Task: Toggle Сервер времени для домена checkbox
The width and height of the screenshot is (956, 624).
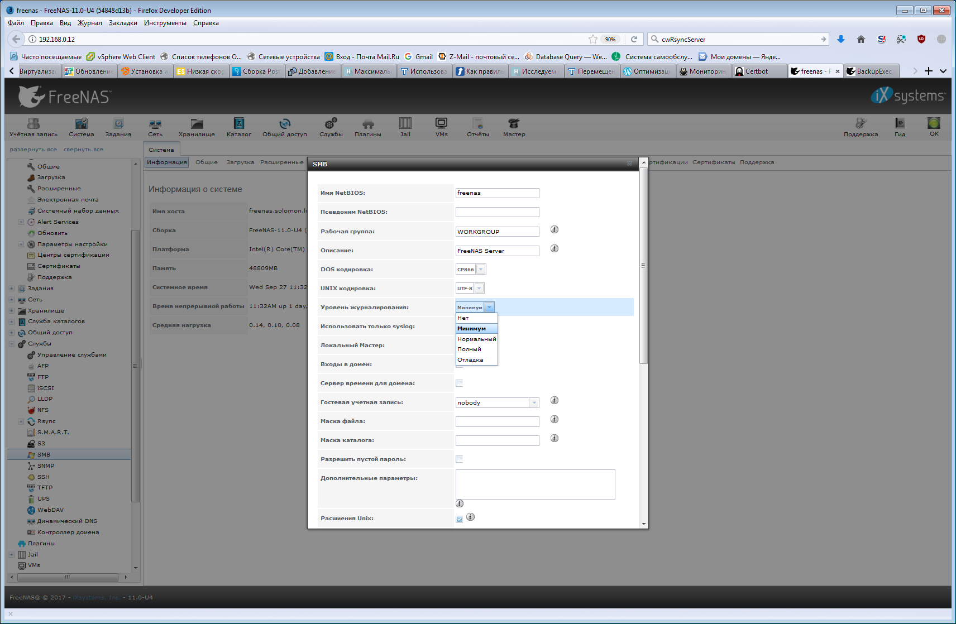Action: pos(460,383)
